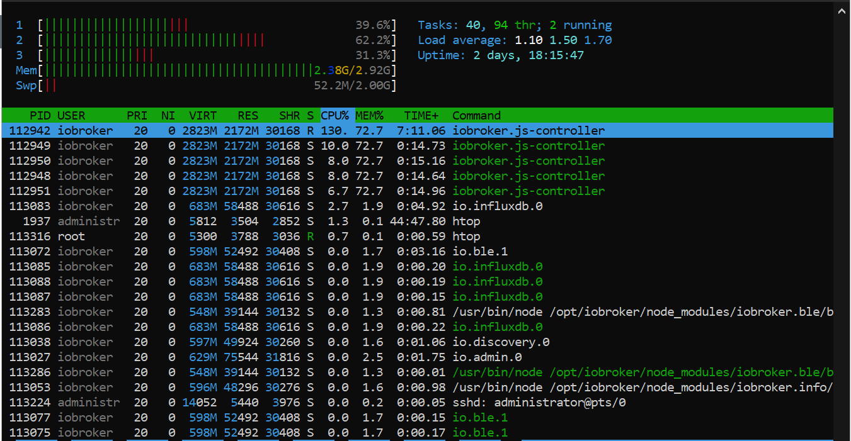Sort by the SHR column header
The height and width of the screenshot is (441, 851).
click(290, 116)
